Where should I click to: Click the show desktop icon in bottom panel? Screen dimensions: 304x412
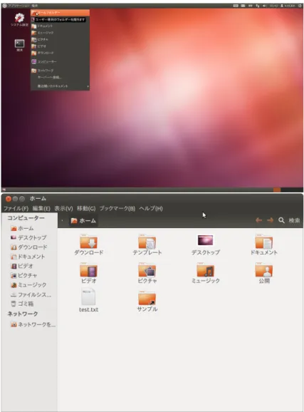(x=4, y=190)
